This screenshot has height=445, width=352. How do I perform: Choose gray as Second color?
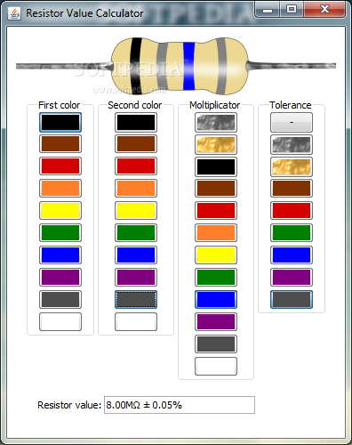136,300
